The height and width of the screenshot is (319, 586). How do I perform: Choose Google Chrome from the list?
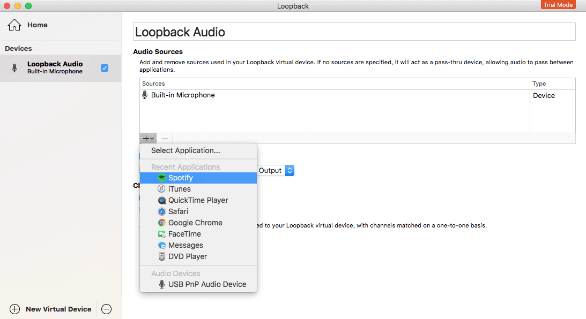tap(198, 223)
